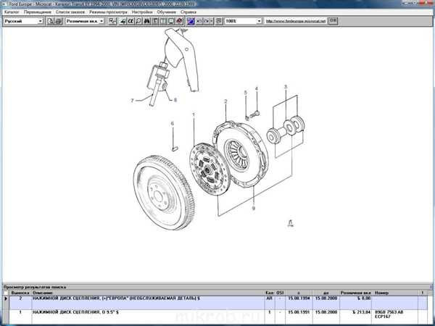Click the new document toolbar icon
The image size is (435, 326).
pos(50,21)
